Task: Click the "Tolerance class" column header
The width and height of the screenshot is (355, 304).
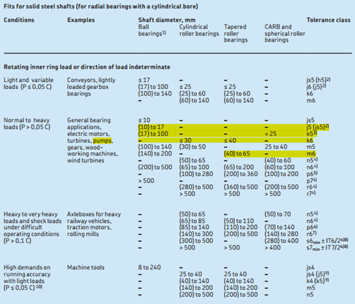Action: coord(328,20)
